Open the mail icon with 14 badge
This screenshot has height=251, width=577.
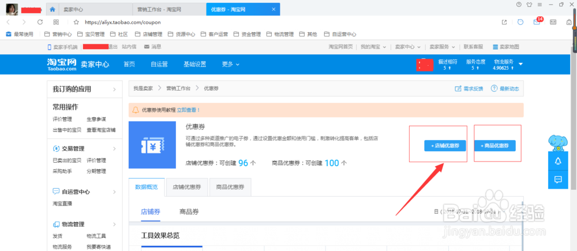(537, 22)
